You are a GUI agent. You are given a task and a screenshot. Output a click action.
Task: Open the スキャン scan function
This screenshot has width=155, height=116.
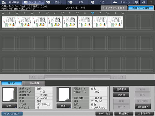[122, 2]
